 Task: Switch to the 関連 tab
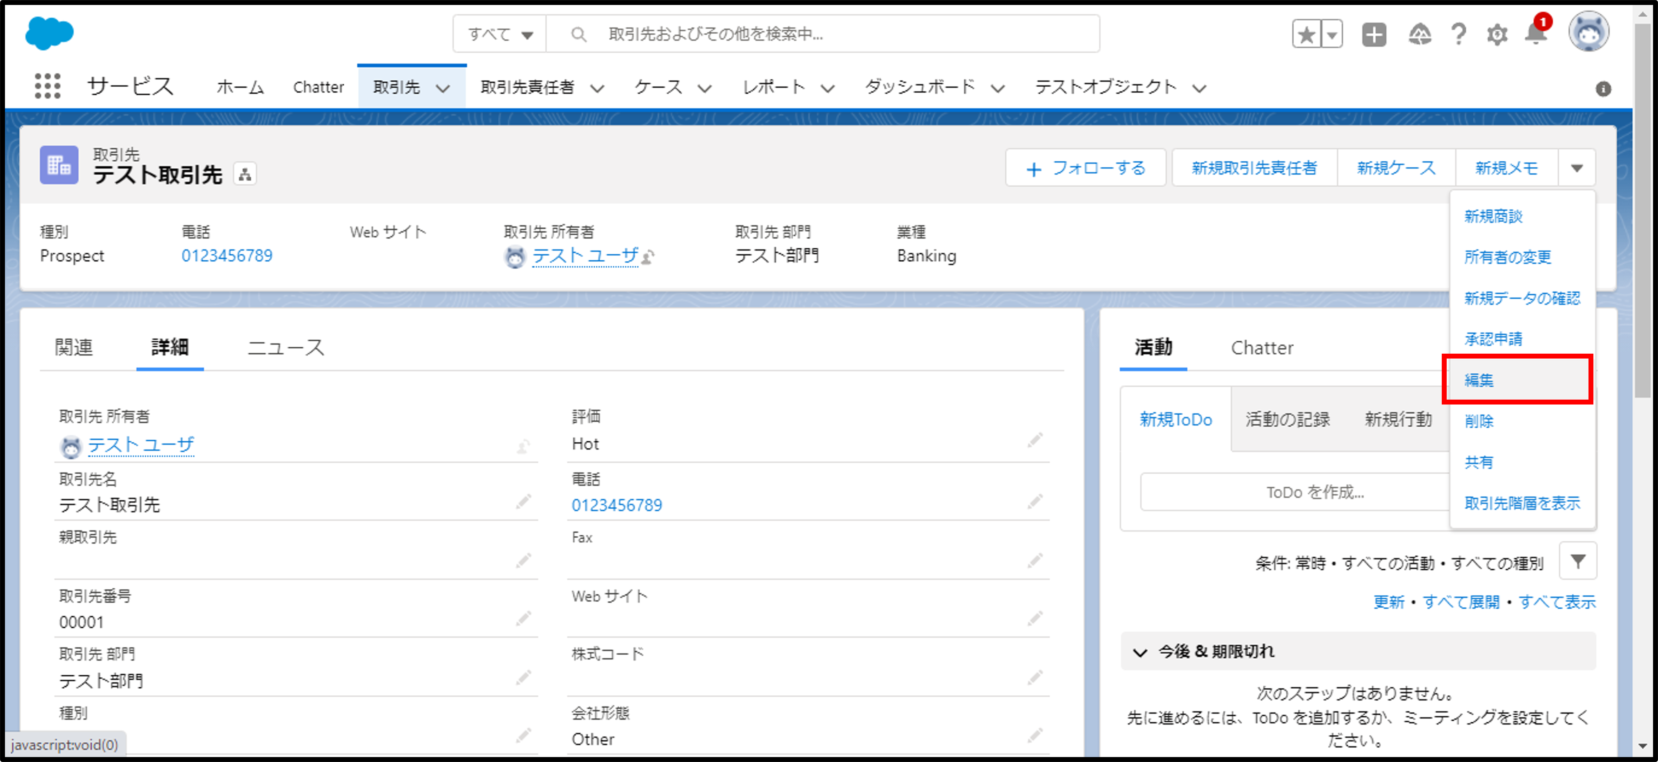pyautogui.click(x=74, y=347)
